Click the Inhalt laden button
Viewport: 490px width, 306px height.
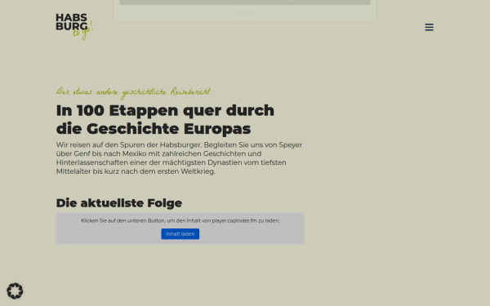[x=180, y=234]
